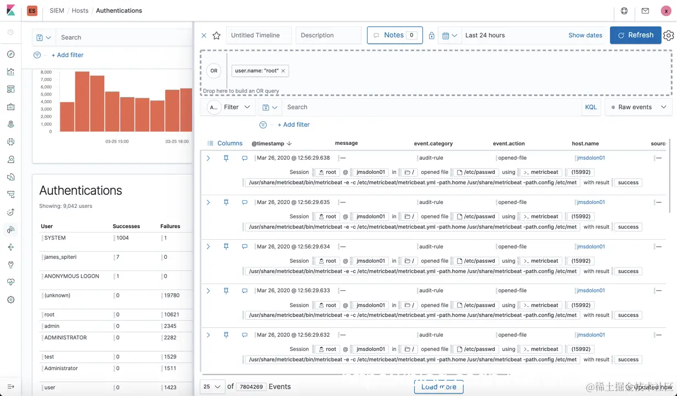Pin the 12:56:29.634 event
Image resolution: width=677 pixels, height=396 pixels.
(226, 247)
